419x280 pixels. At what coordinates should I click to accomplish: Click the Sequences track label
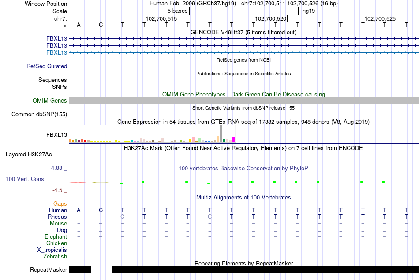point(52,80)
